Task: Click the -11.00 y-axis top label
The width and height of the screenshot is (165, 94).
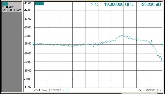Action: (x=28, y=3)
